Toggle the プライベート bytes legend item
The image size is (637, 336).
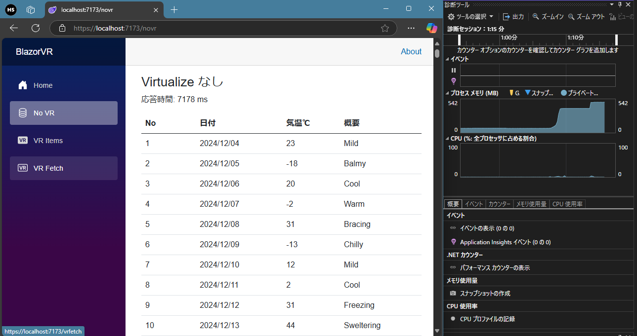(x=580, y=93)
